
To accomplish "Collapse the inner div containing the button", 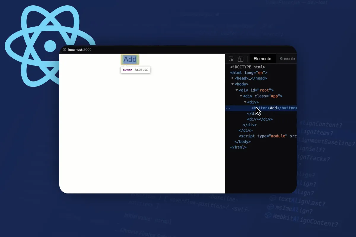I will point(245,102).
